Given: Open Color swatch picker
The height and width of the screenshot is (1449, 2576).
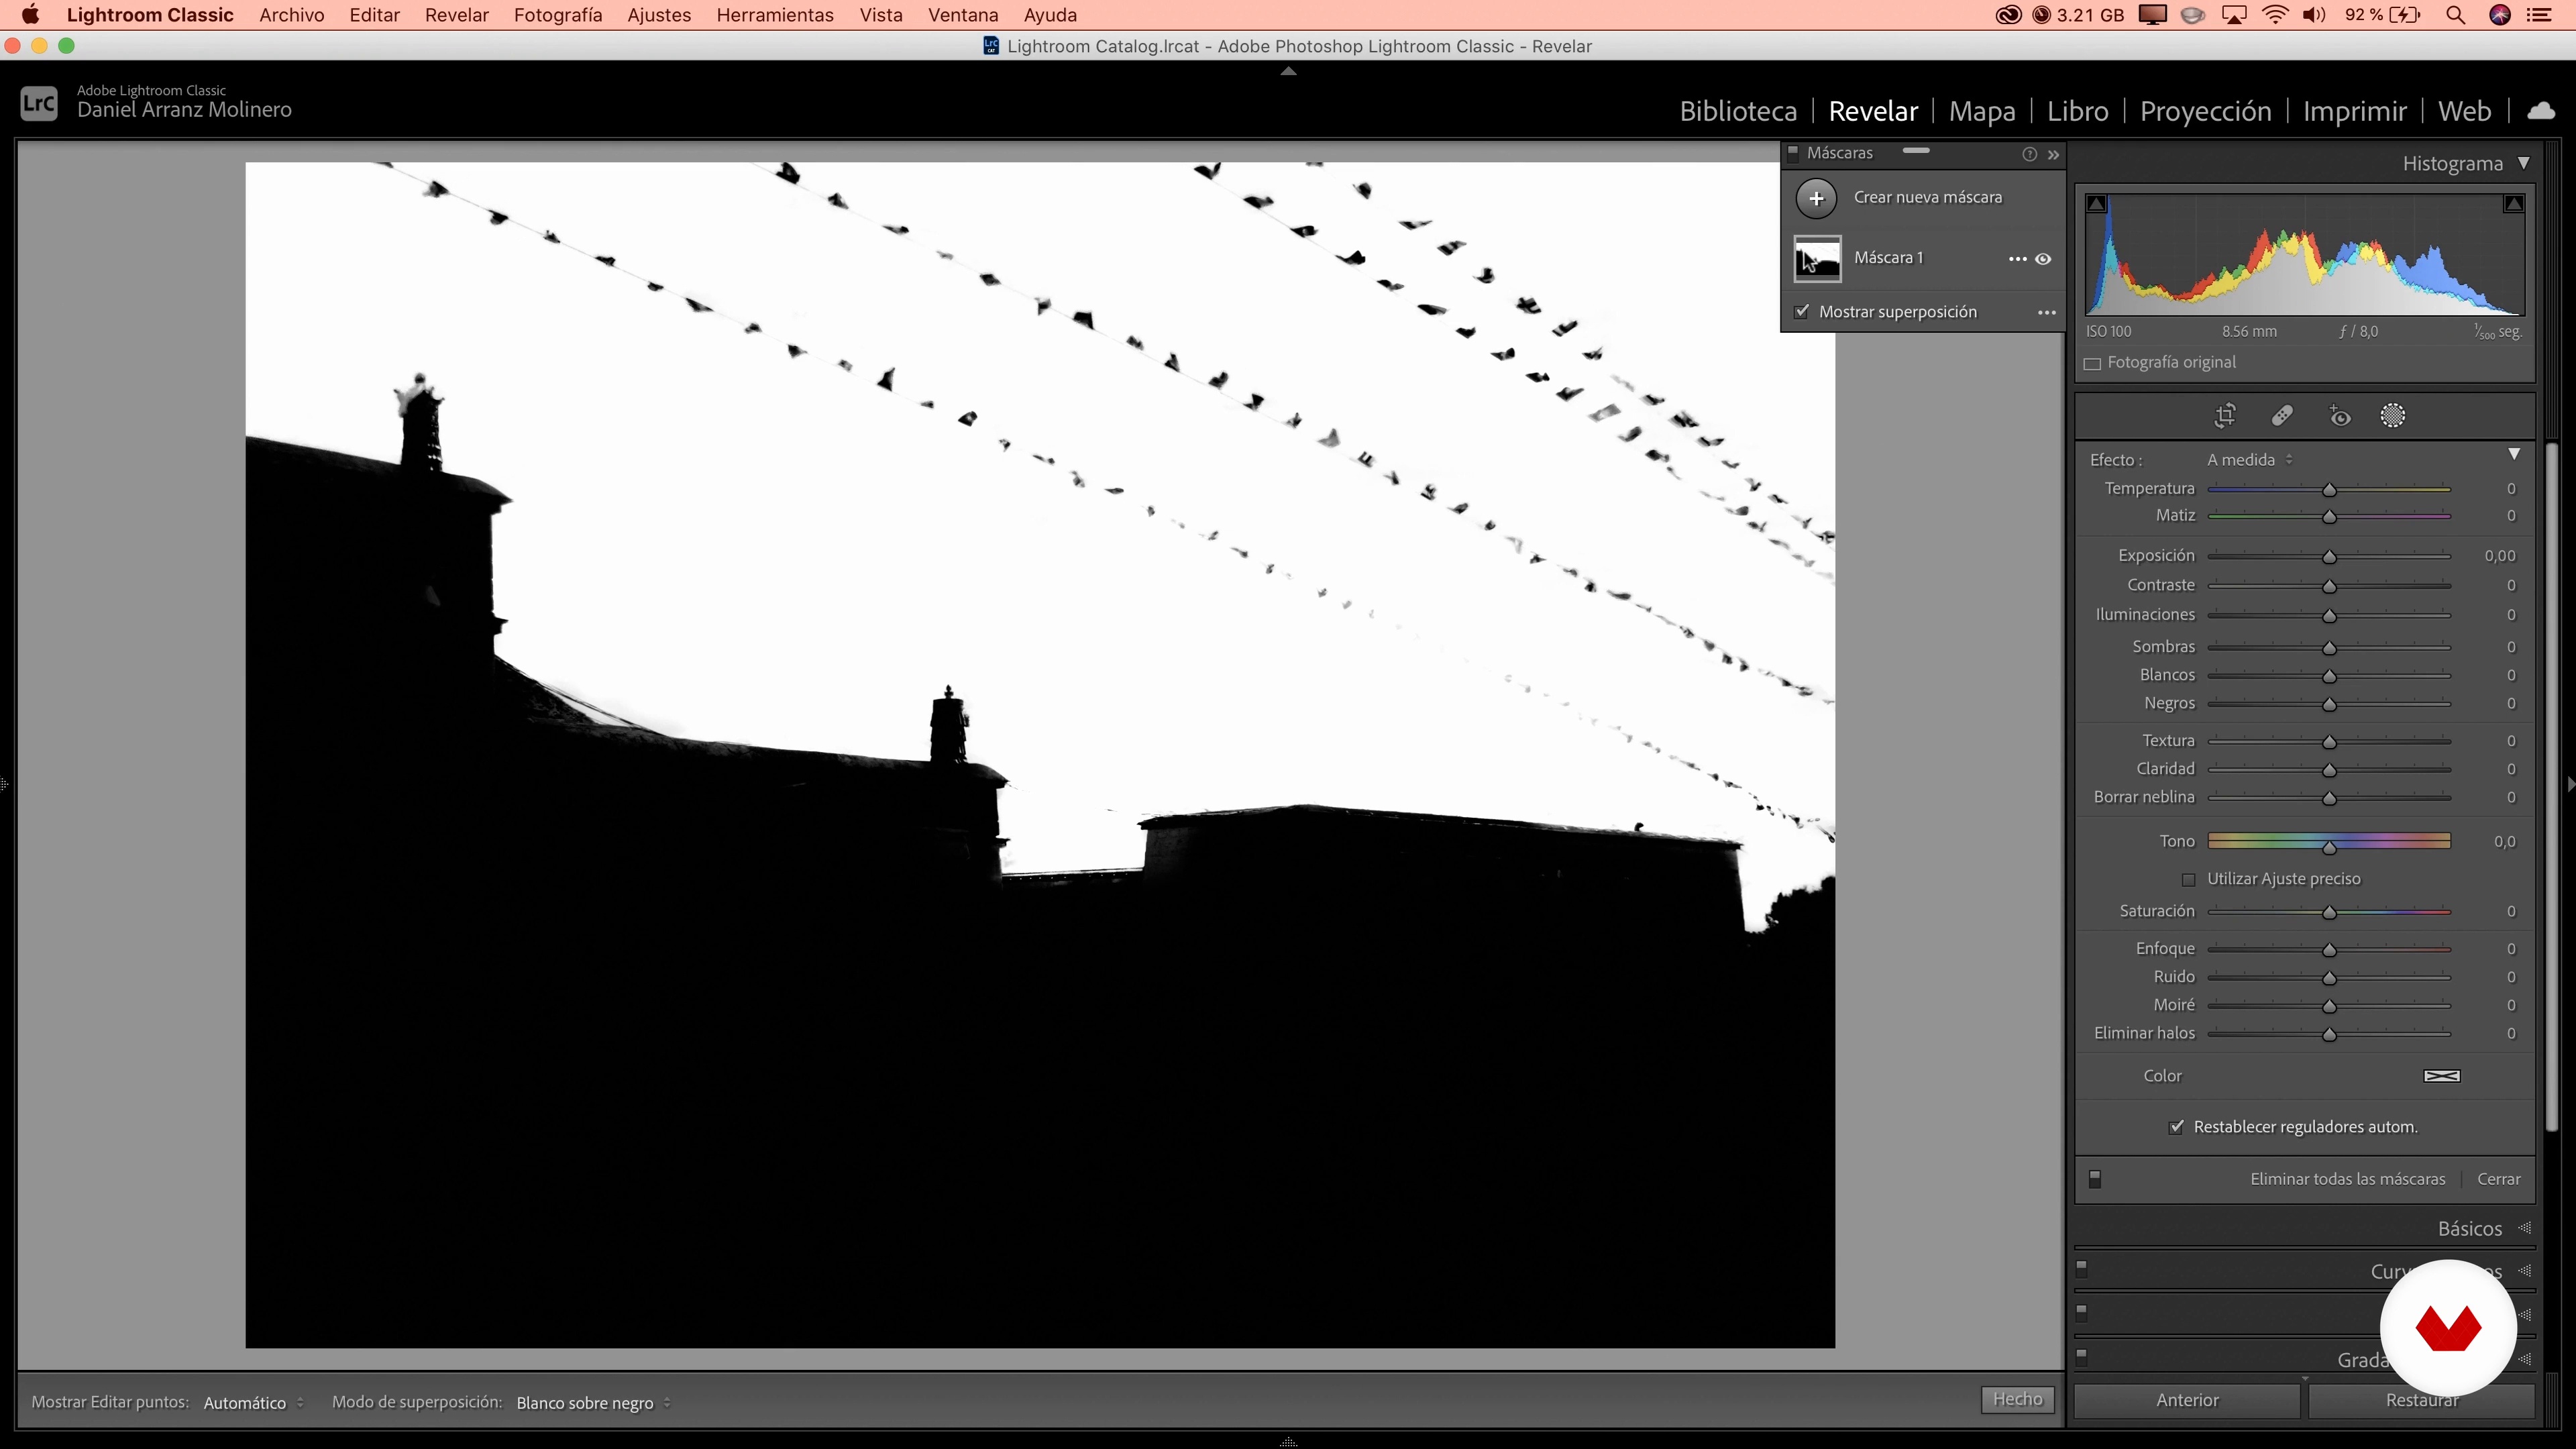Looking at the screenshot, I should pyautogui.click(x=2441, y=1077).
